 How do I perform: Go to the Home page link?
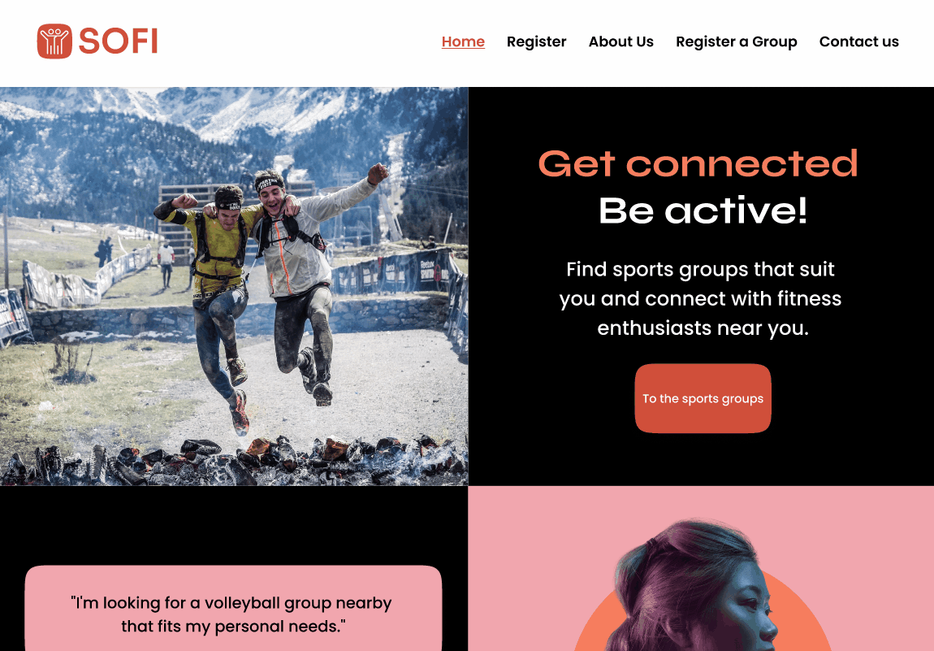463,41
